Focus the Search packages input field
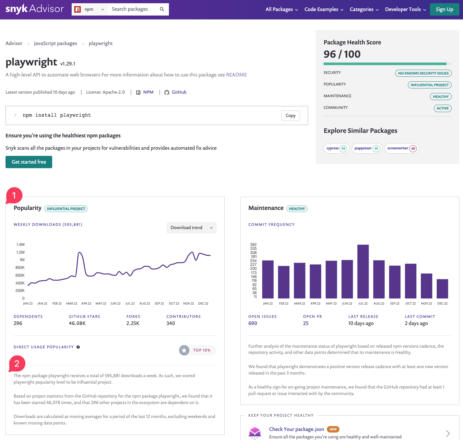 click(x=133, y=9)
